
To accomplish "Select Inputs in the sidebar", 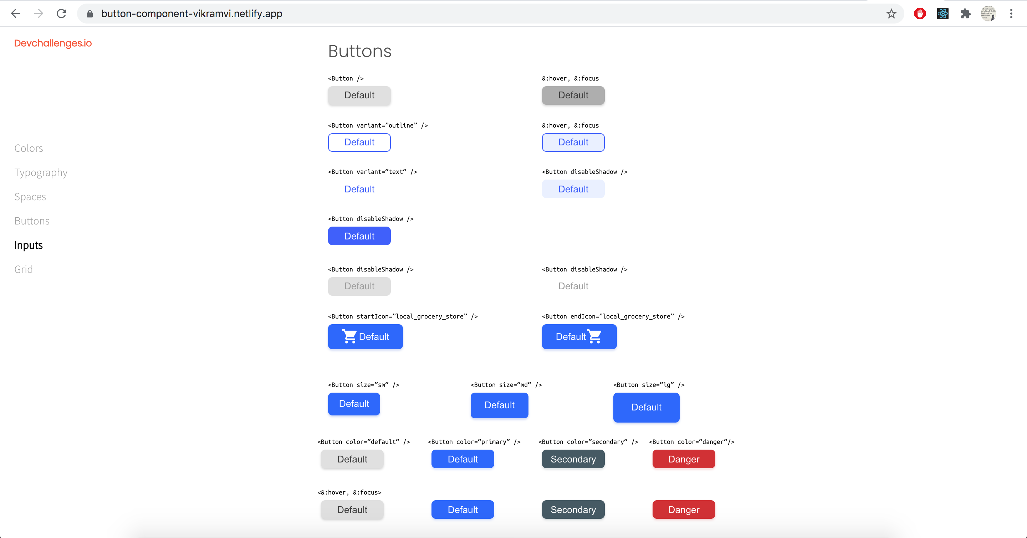I will (28, 245).
